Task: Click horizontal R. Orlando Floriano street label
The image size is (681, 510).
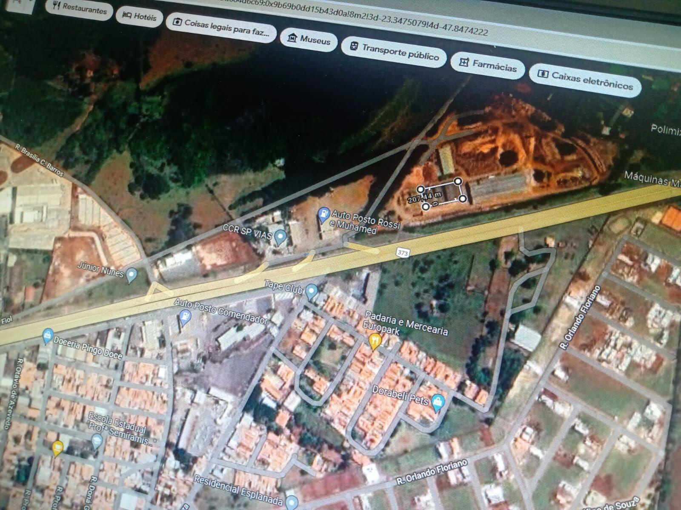Action: click(432, 472)
